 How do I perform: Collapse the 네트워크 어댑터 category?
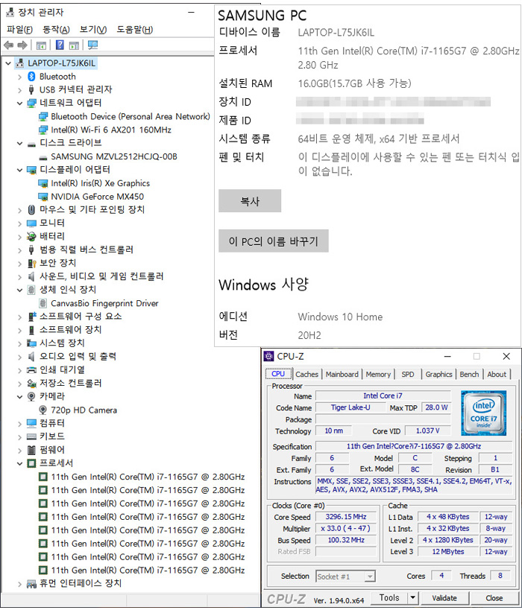(19, 103)
